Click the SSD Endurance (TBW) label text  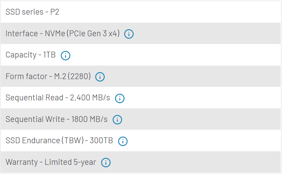(45, 141)
